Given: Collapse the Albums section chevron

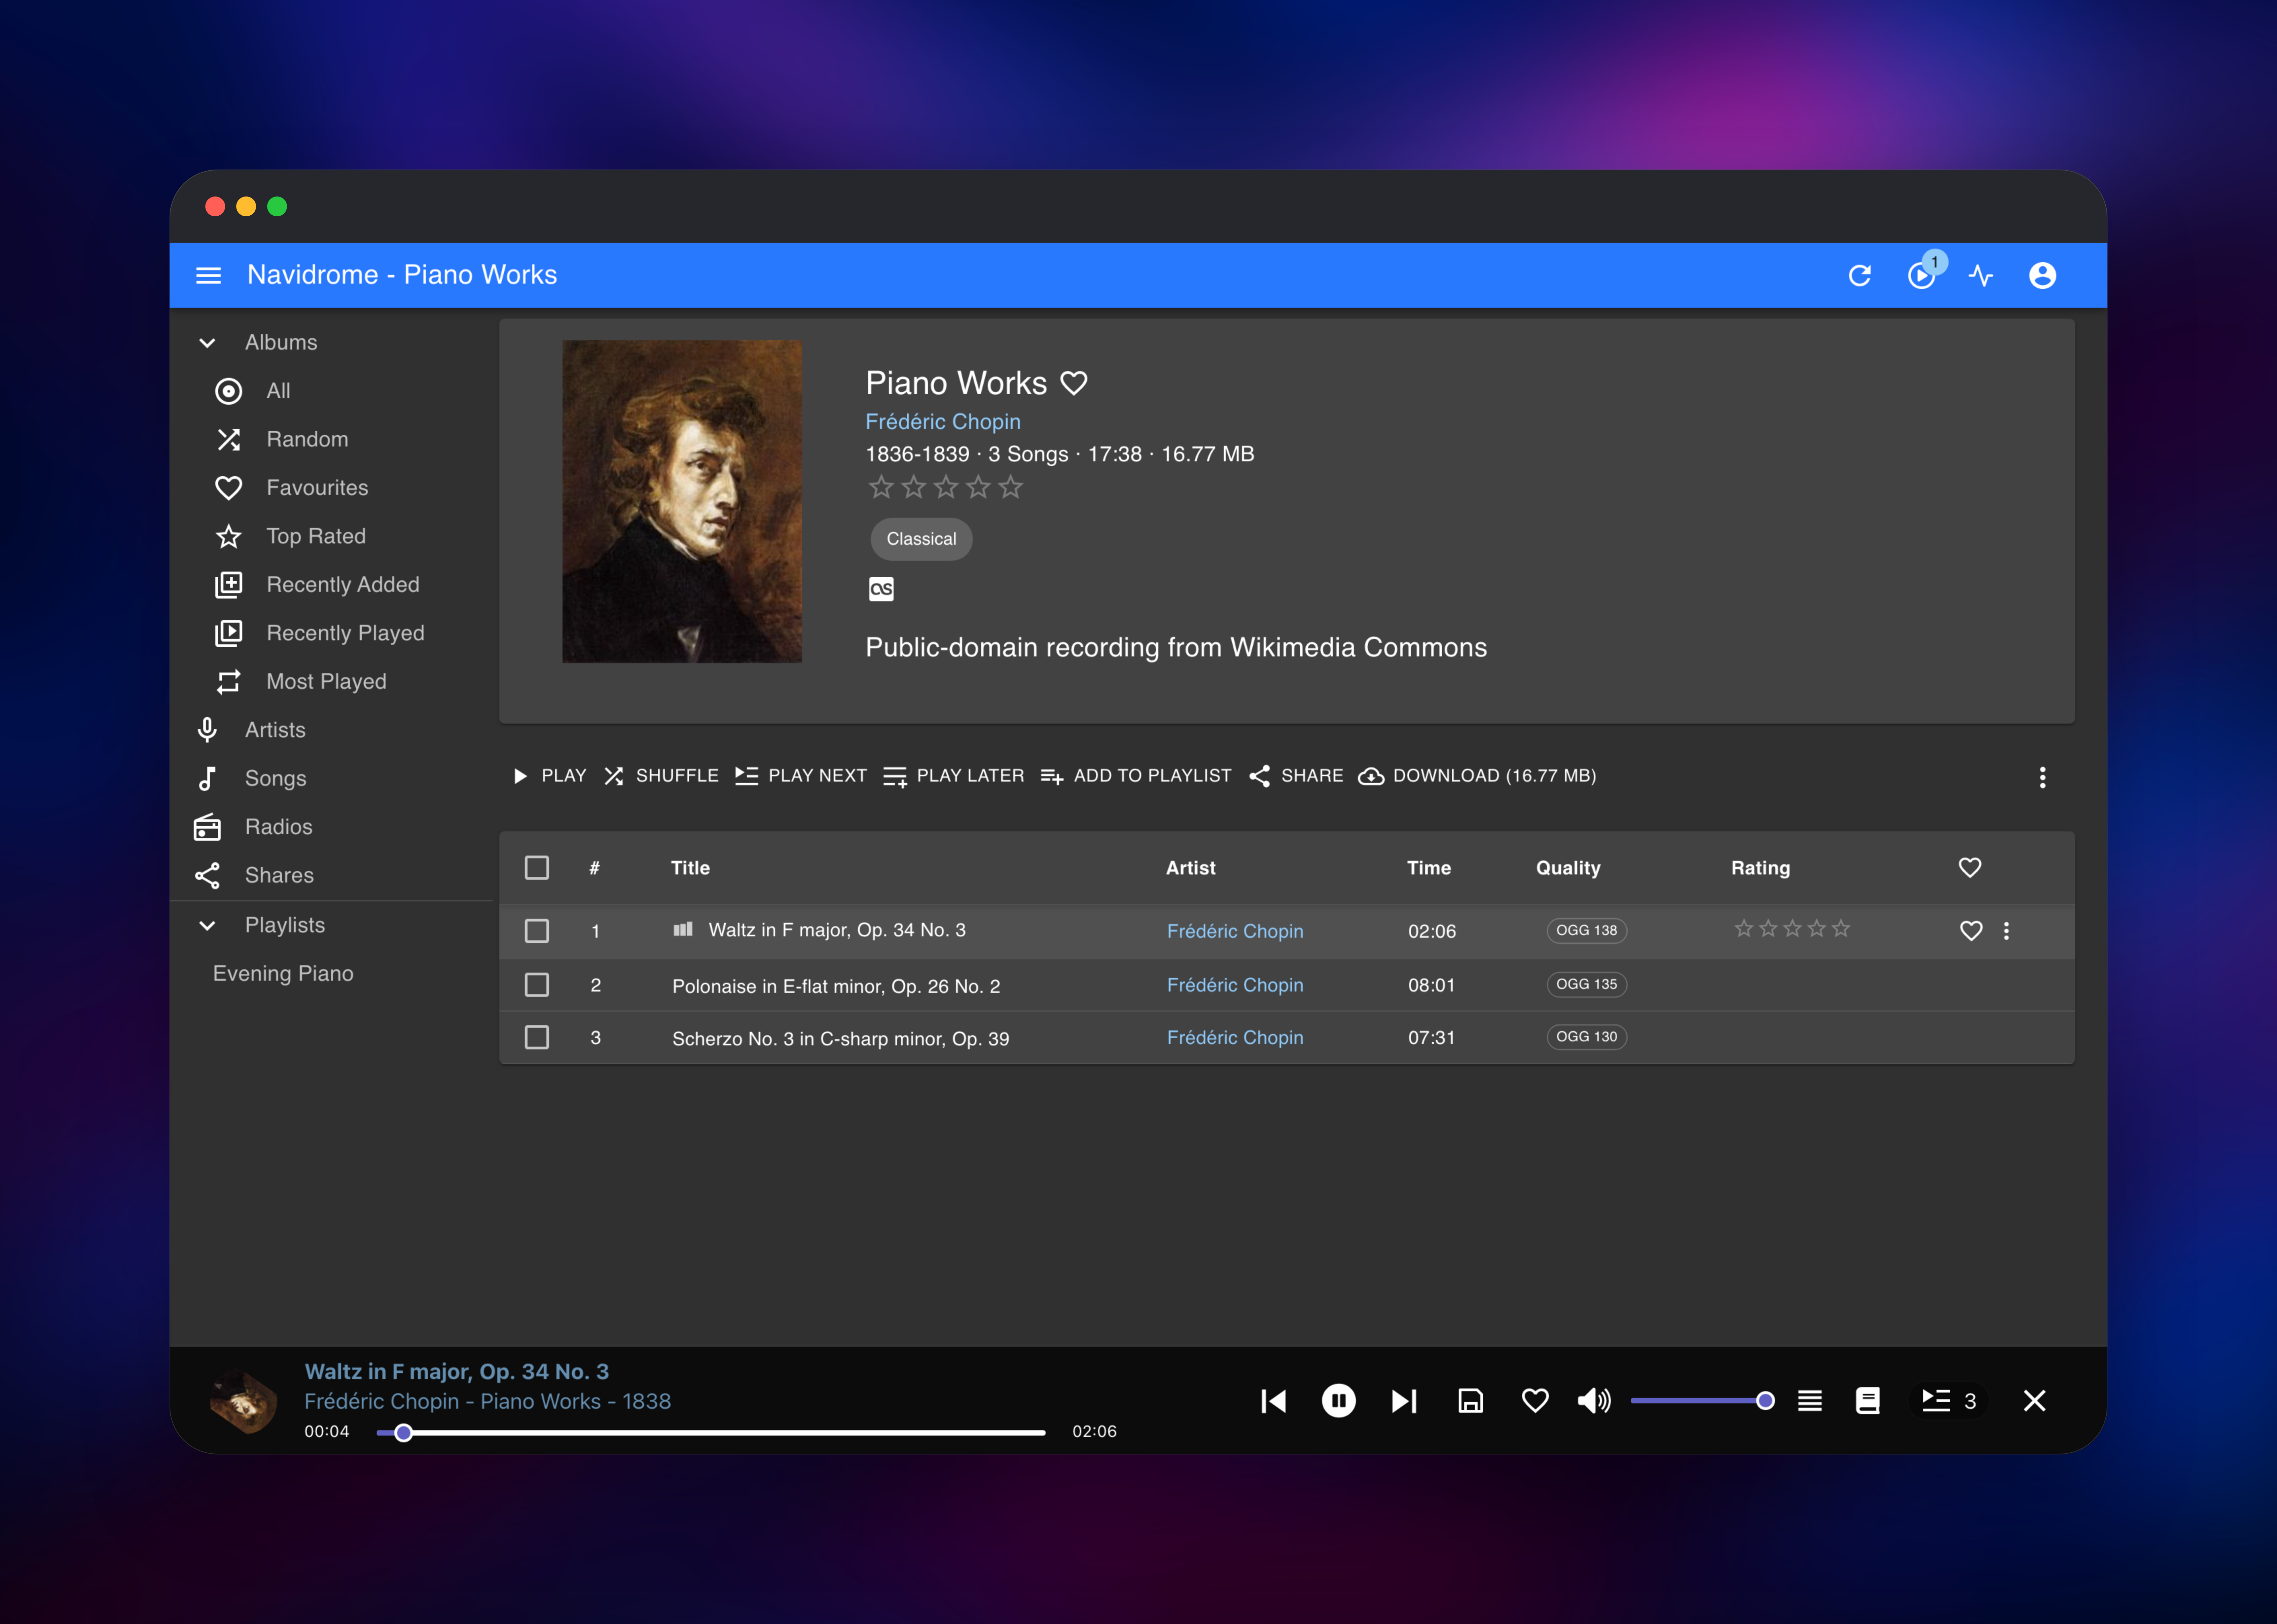Looking at the screenshot, I should pyautogui.click(x=207, y=343).
